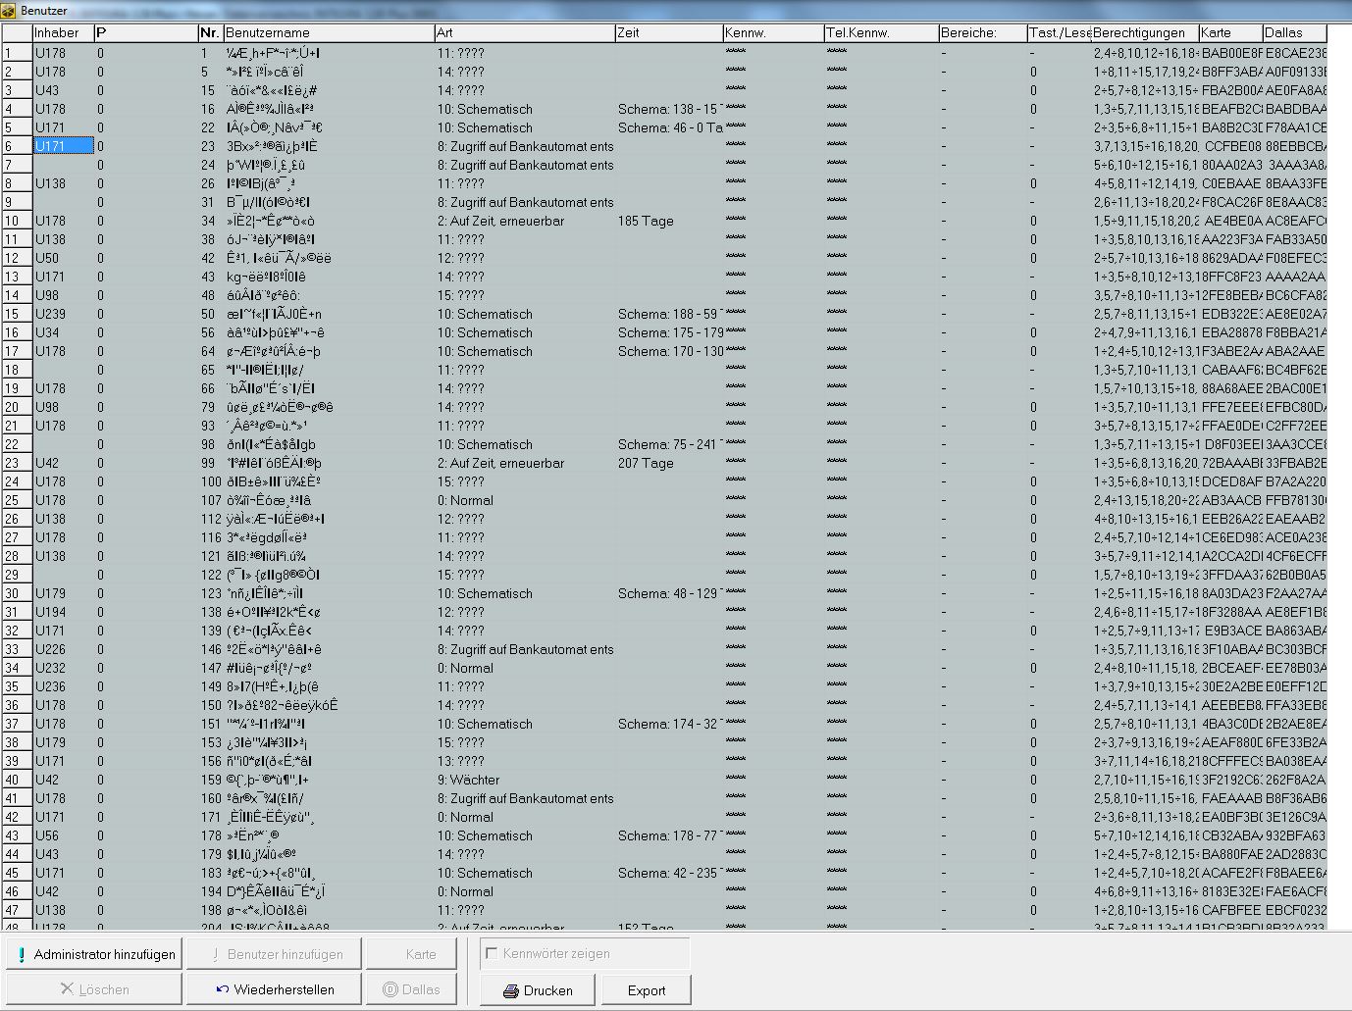Click the Tel.Kennw. column header
1352x1011 pixels.
pyautogui.click(x=880, y=32)
